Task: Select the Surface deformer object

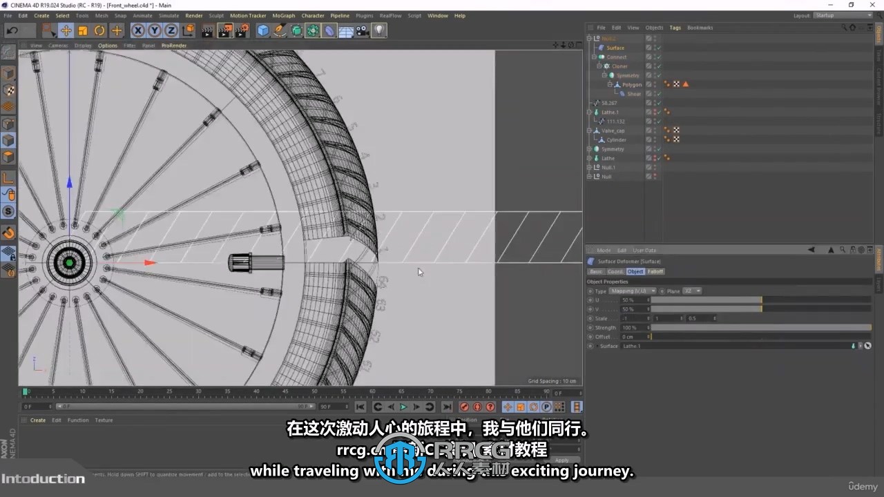Action: [615, 48]
